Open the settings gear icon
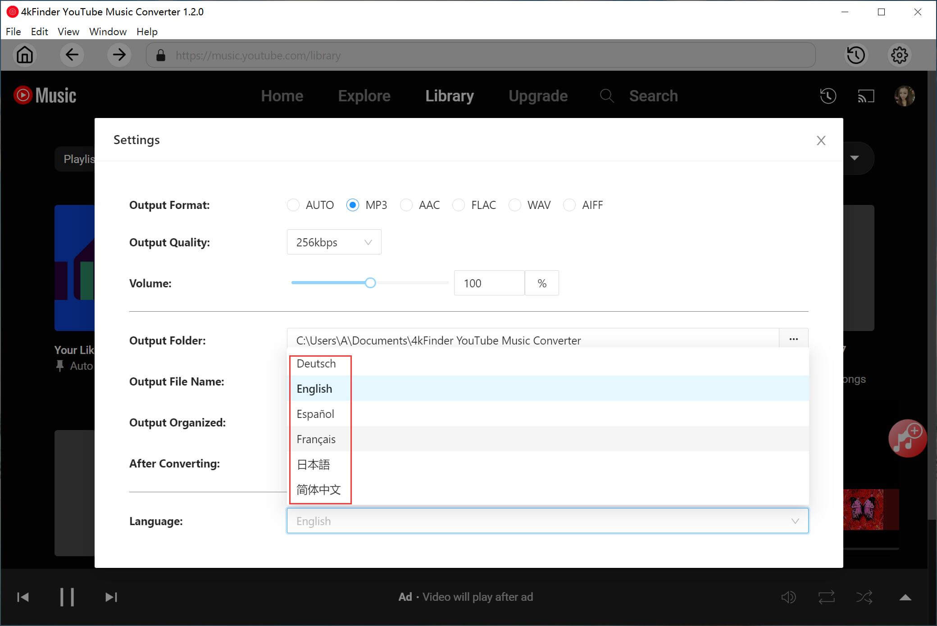Viewport: 937px width, 626px height. pos(899,55)
